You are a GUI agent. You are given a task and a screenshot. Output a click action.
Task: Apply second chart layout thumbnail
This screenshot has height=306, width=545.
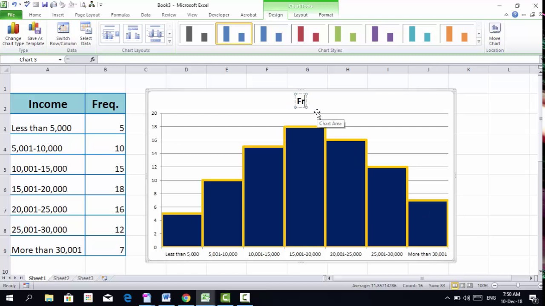[x=132, y=34]
